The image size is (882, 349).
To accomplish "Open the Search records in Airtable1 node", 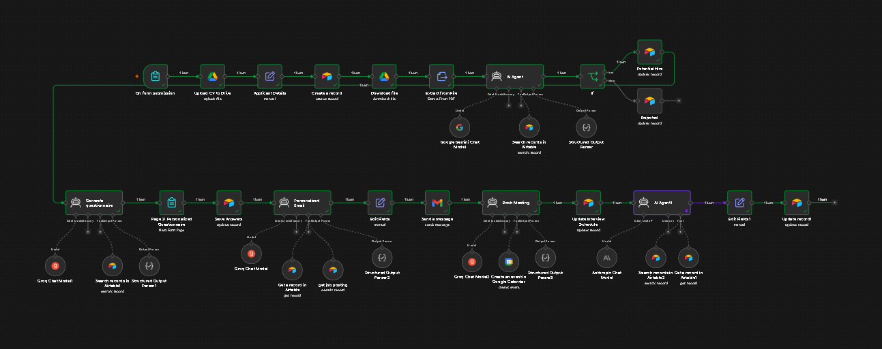I will (111, 266).
